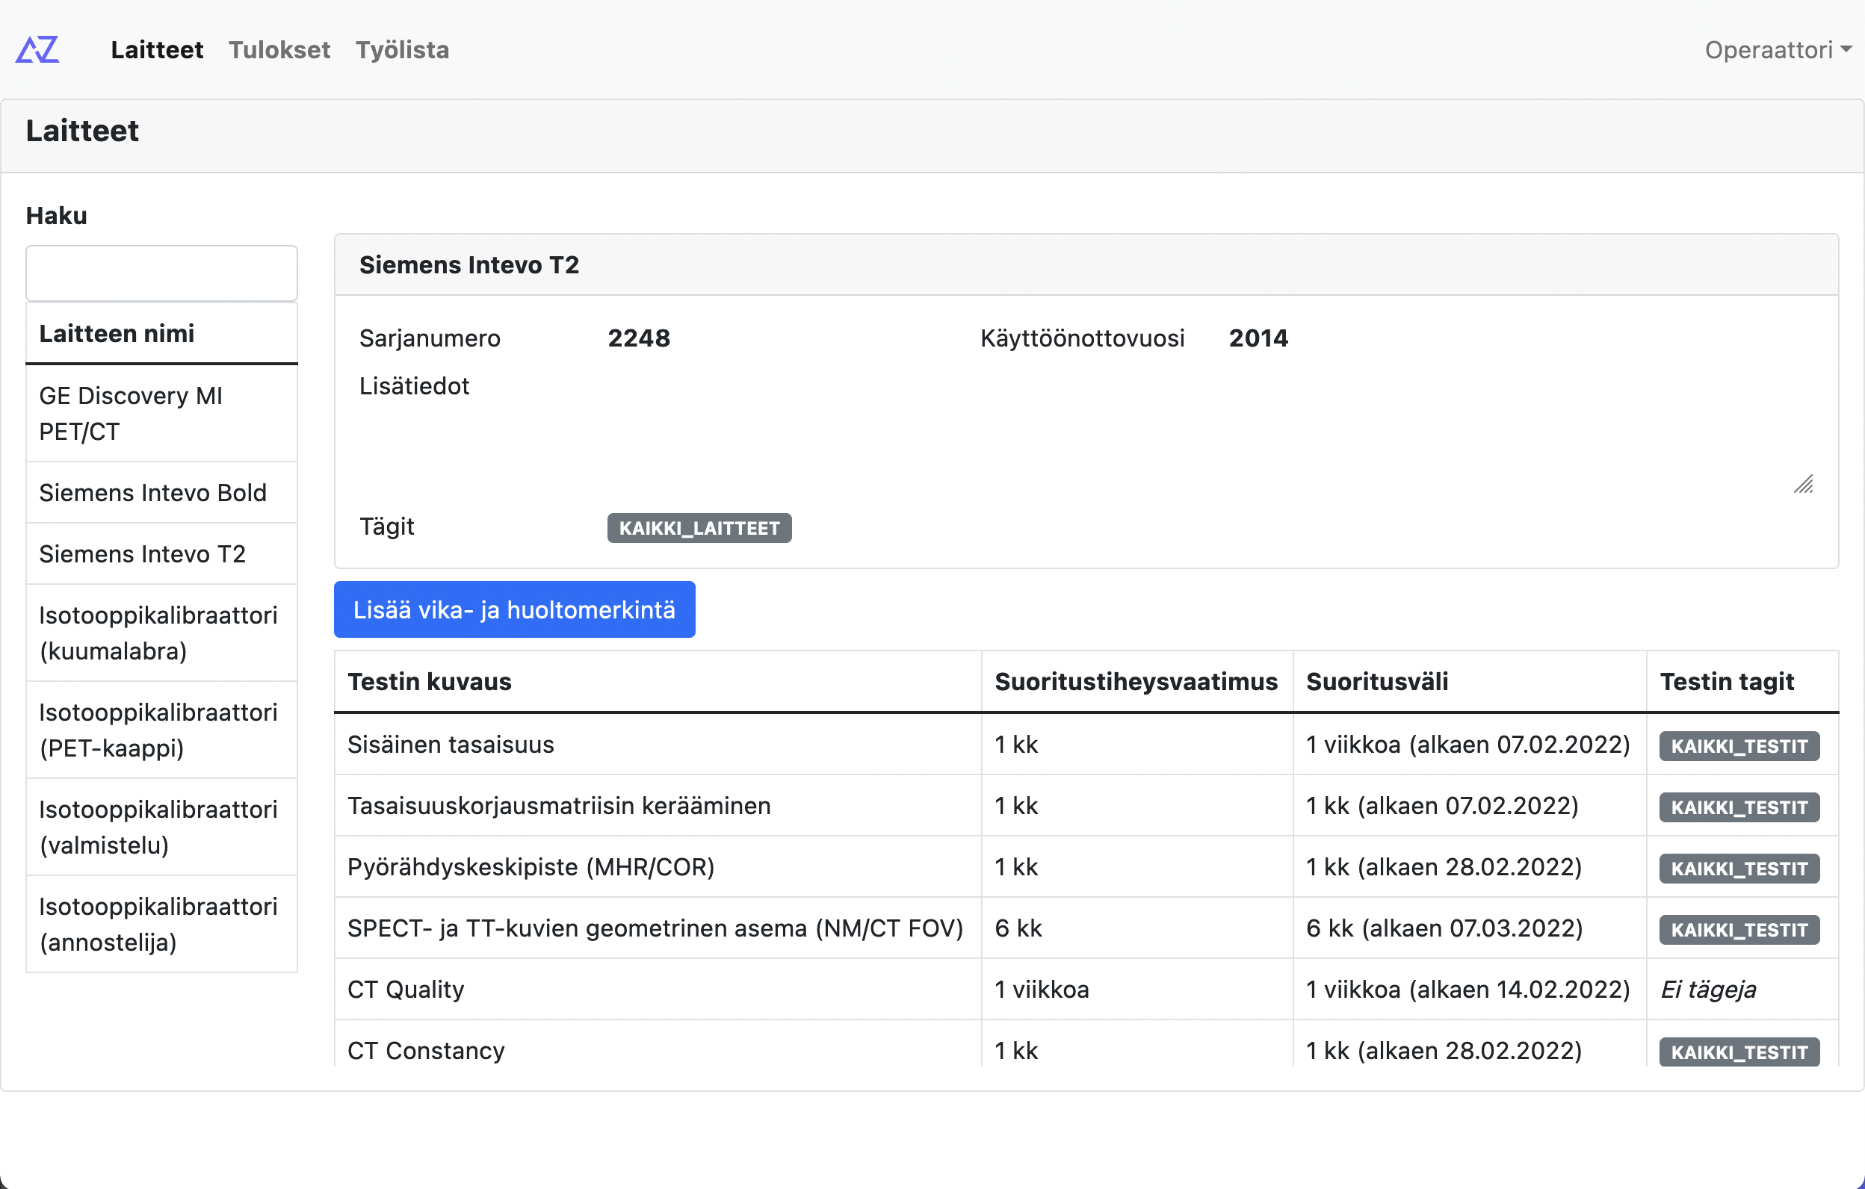Choose Isotooppikalibraattori (kuumalabra) device

[162, 633]
